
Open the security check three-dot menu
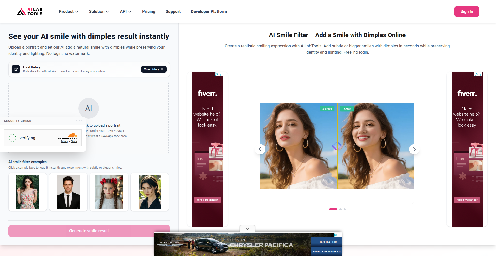pos(79,121)
